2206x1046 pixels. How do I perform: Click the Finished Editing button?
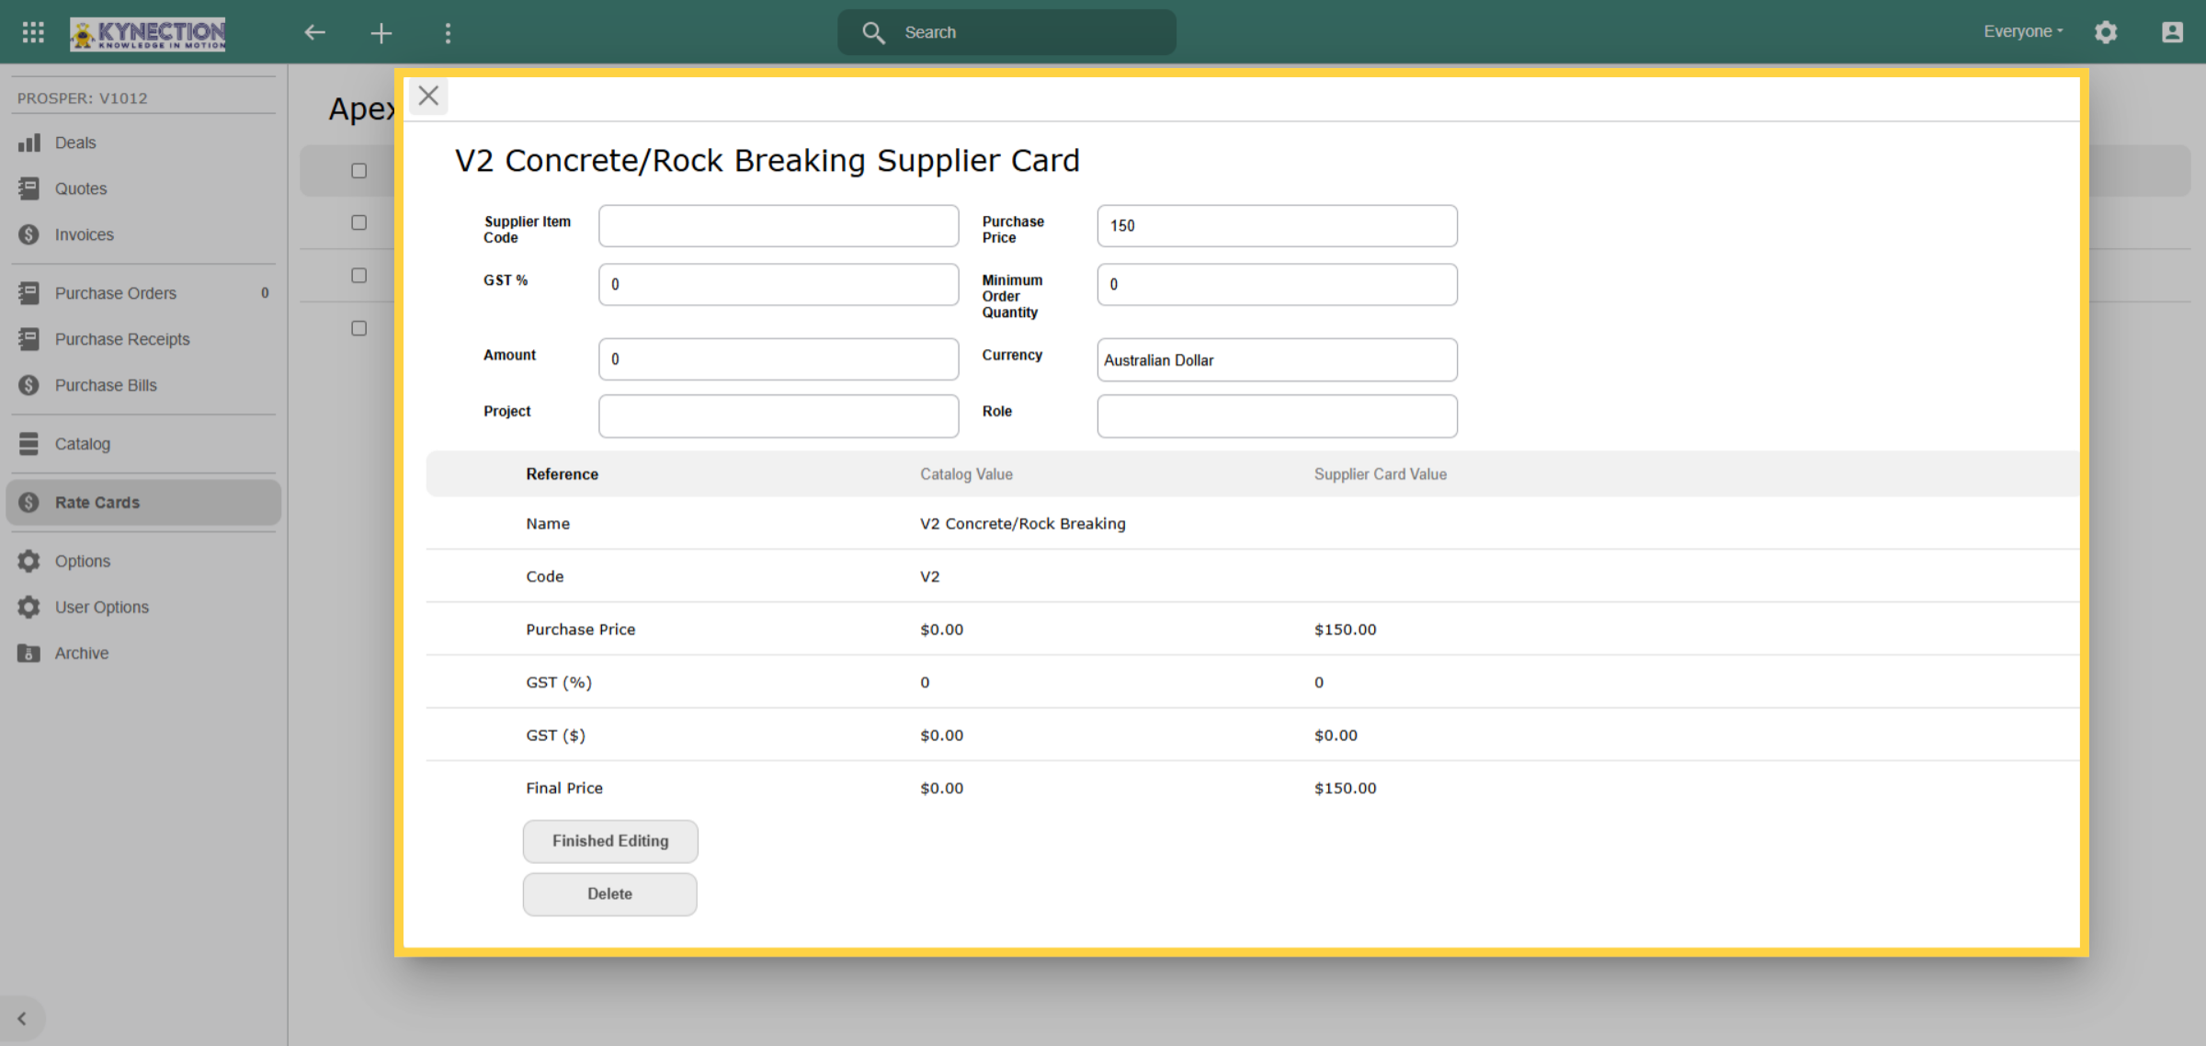[610, 841]
